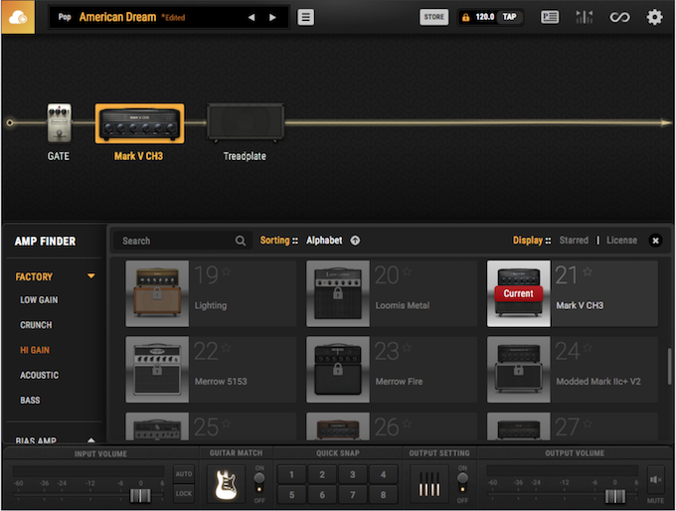
Task: Select CRUNCH category
Action: pyautogui.click(x=36, y=325)
